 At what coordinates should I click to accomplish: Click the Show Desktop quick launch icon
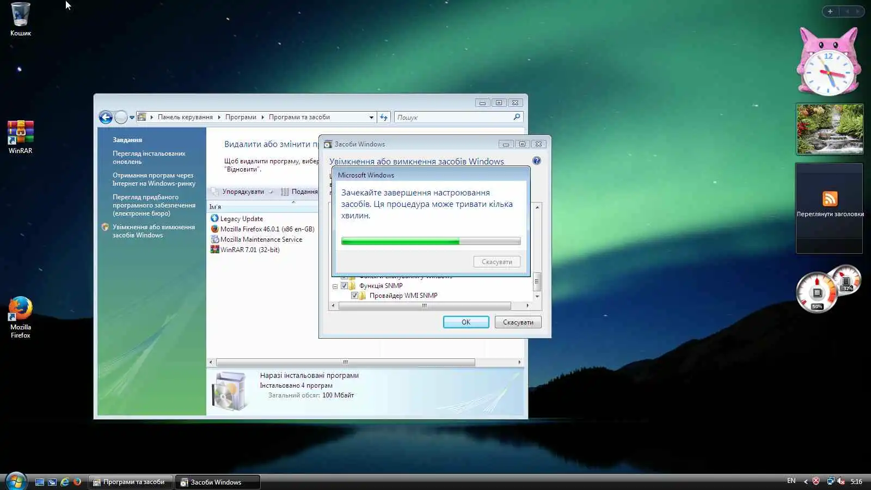40,482
